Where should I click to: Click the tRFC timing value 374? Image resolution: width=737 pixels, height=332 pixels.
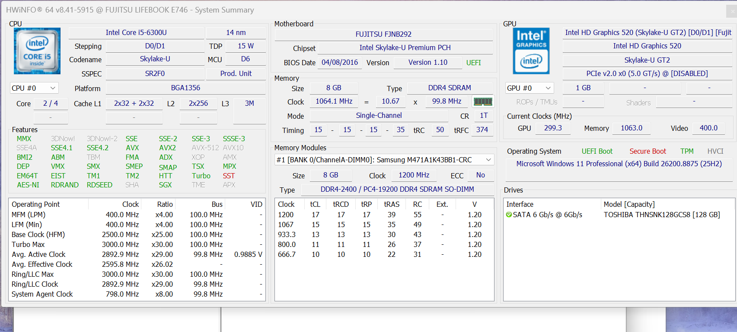(482, 130)
